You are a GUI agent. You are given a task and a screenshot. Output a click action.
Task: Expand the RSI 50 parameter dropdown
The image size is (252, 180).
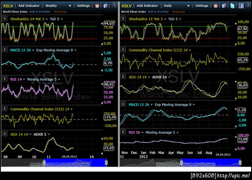click(142, 133)
